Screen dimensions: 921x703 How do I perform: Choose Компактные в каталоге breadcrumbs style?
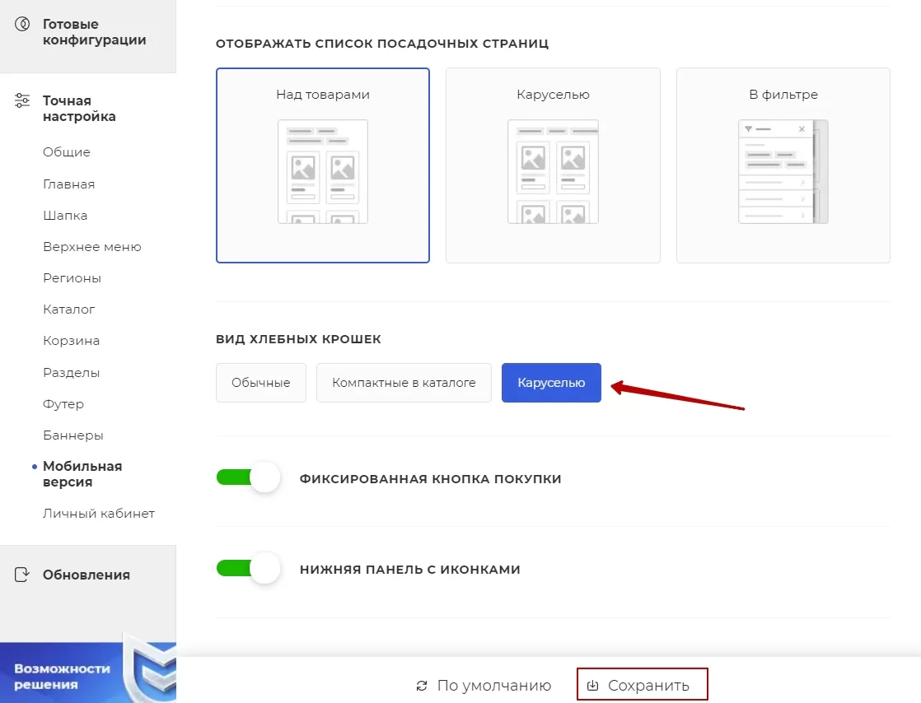404,383
